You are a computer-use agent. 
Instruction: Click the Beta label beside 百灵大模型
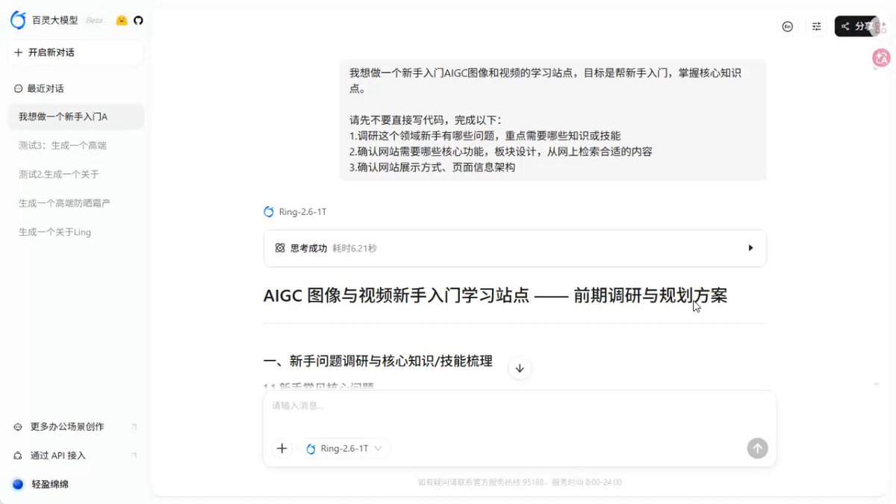click(x=94, y=21)
